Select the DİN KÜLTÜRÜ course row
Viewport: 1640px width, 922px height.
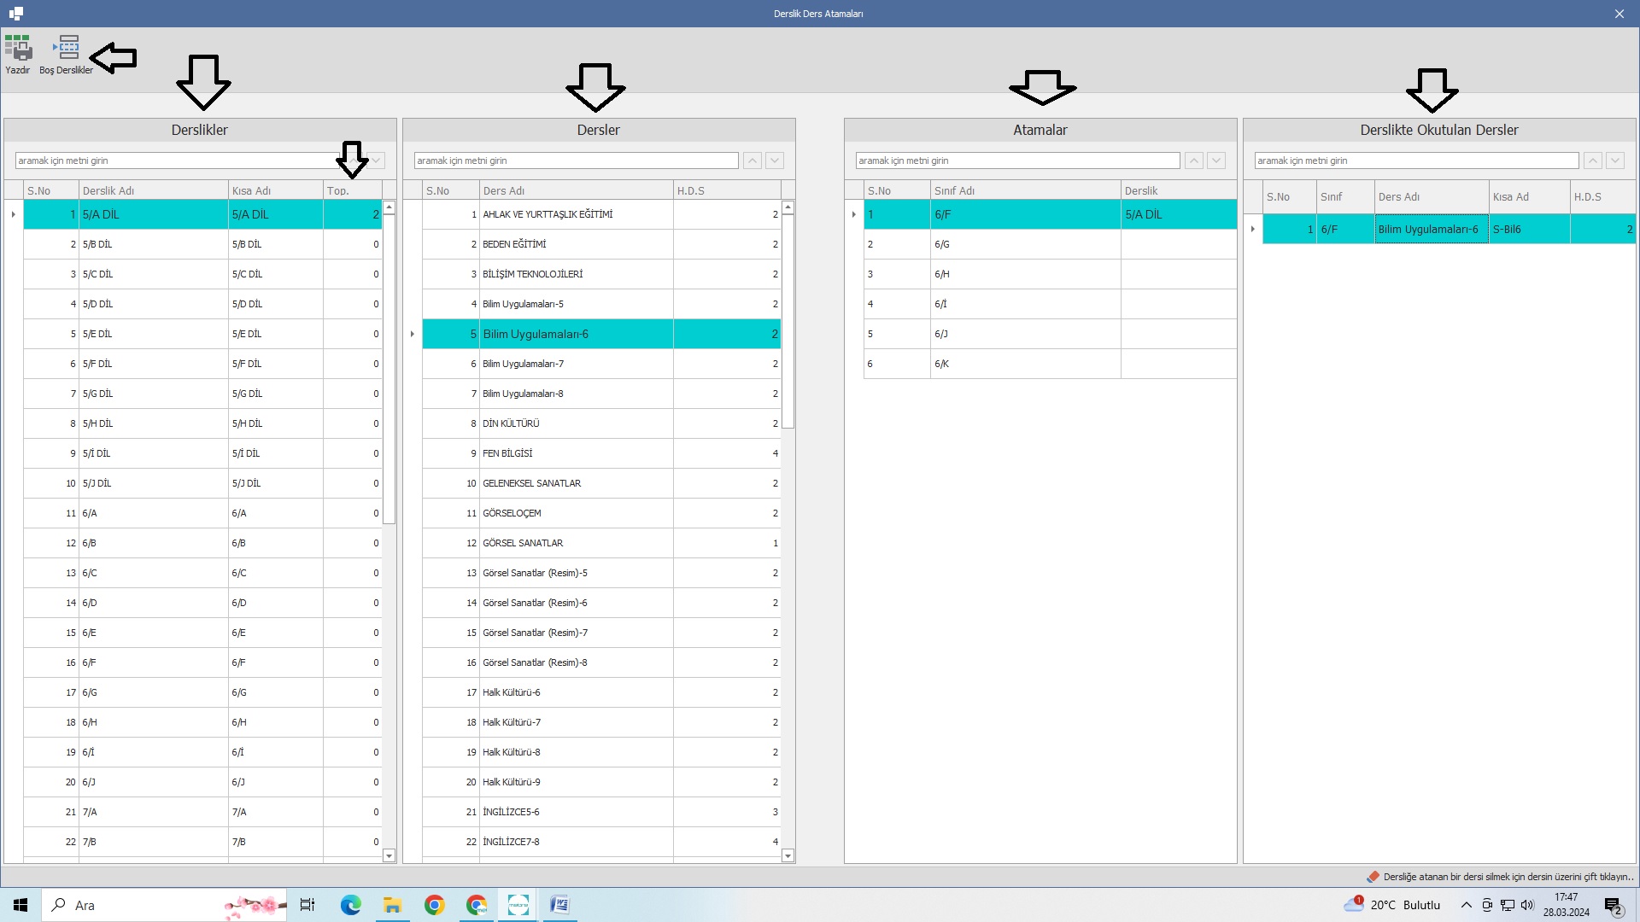[601, 423]
